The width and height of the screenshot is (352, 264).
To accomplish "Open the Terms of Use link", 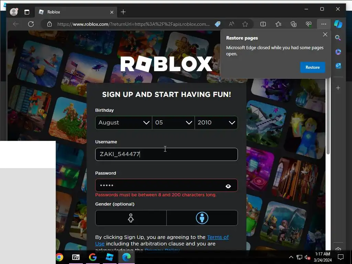I will pyautogui.click(x=218, y=237).
